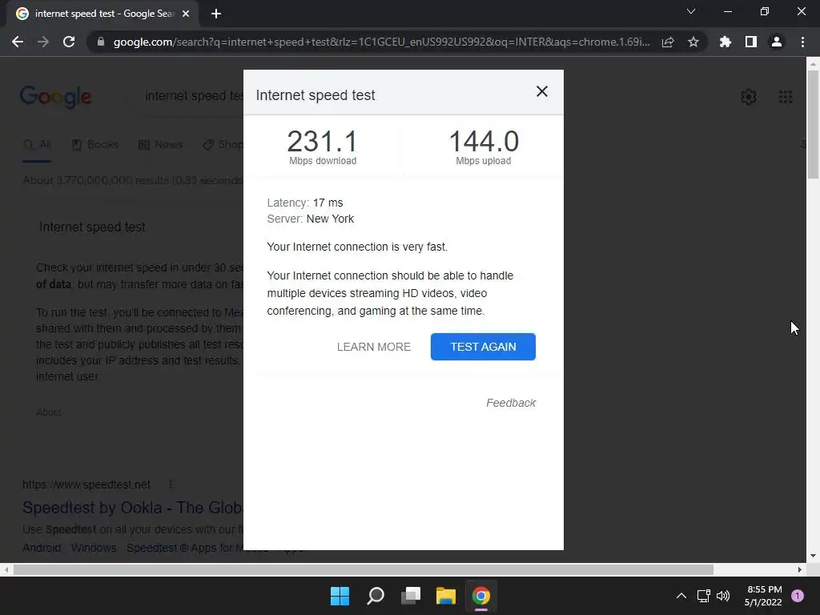
Task: Select the 231.1 download speed value
Action: click(x=322, y=141)
